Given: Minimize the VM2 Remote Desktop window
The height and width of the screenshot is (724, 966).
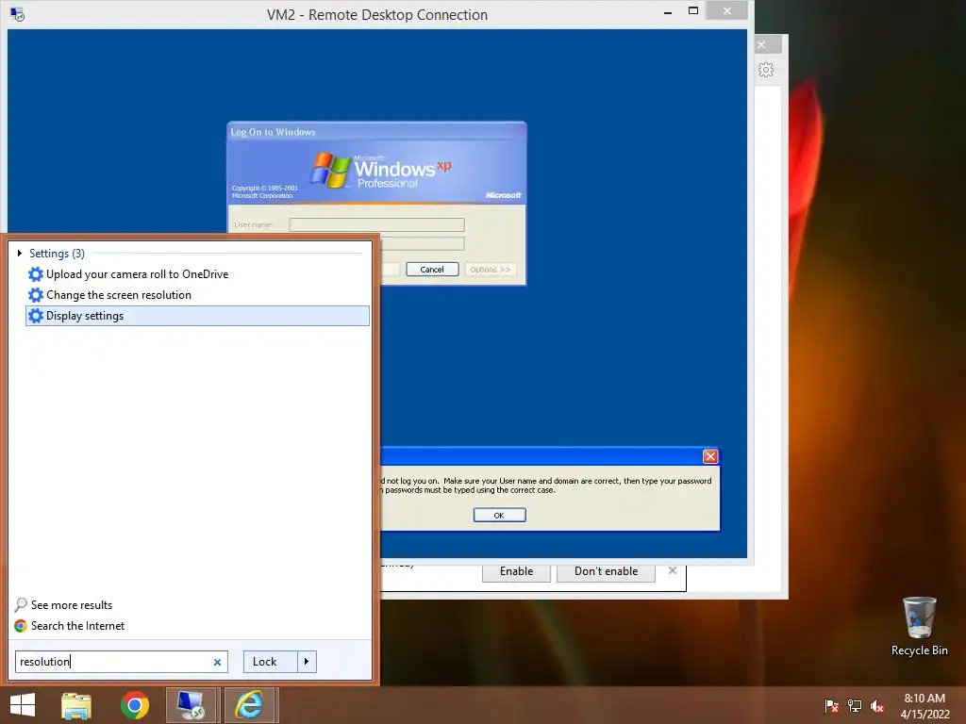Looking at the screenshot, I should point(668,12).
